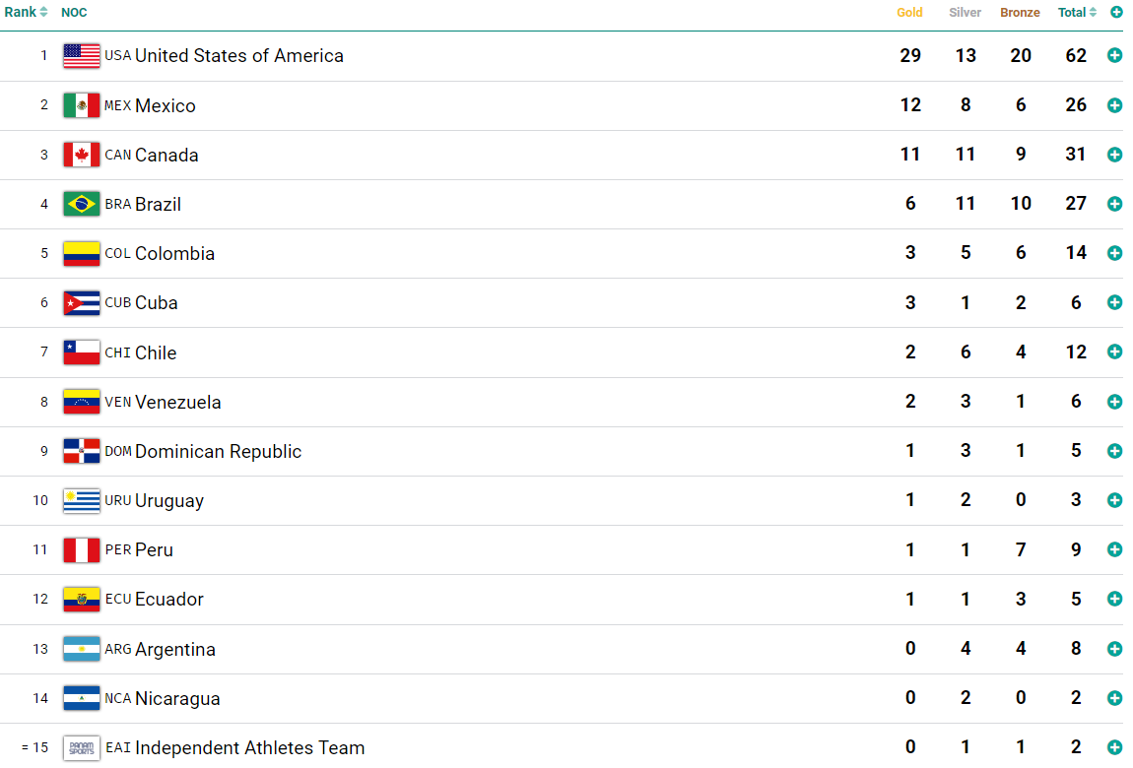Click the Nicaragua flag icon
The image size is (1133, 768).
(x=82, y=698)
